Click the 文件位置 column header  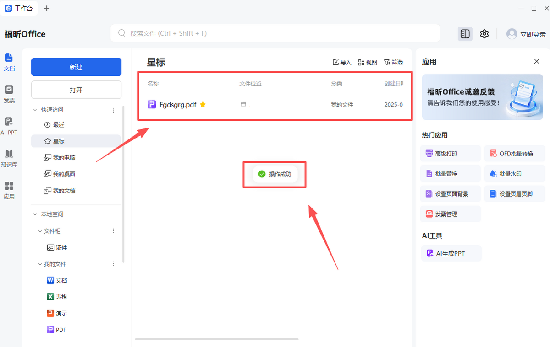[250, 84]
